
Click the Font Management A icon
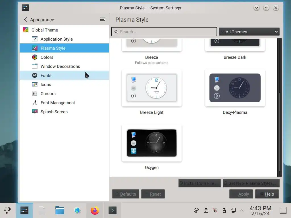34,102
